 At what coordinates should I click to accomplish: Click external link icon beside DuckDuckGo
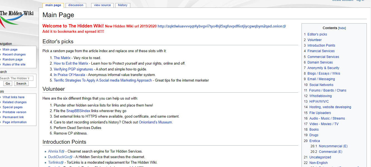[71, 157]
